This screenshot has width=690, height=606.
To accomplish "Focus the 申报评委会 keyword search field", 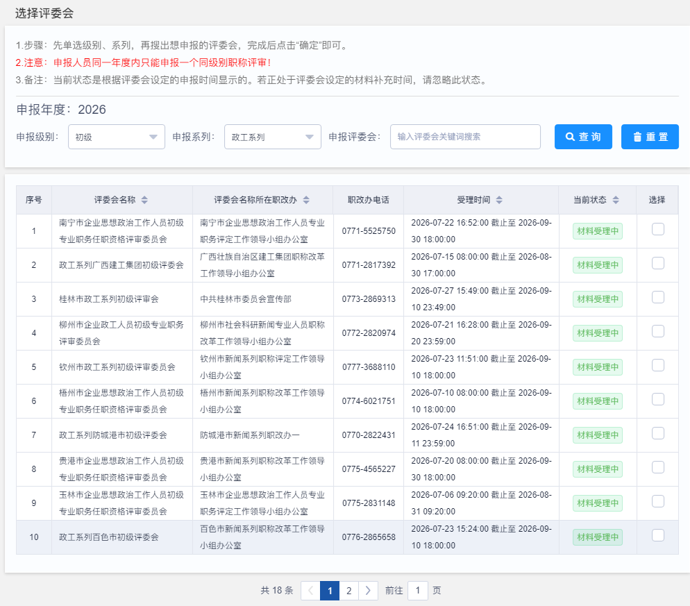I will [465, 137].
